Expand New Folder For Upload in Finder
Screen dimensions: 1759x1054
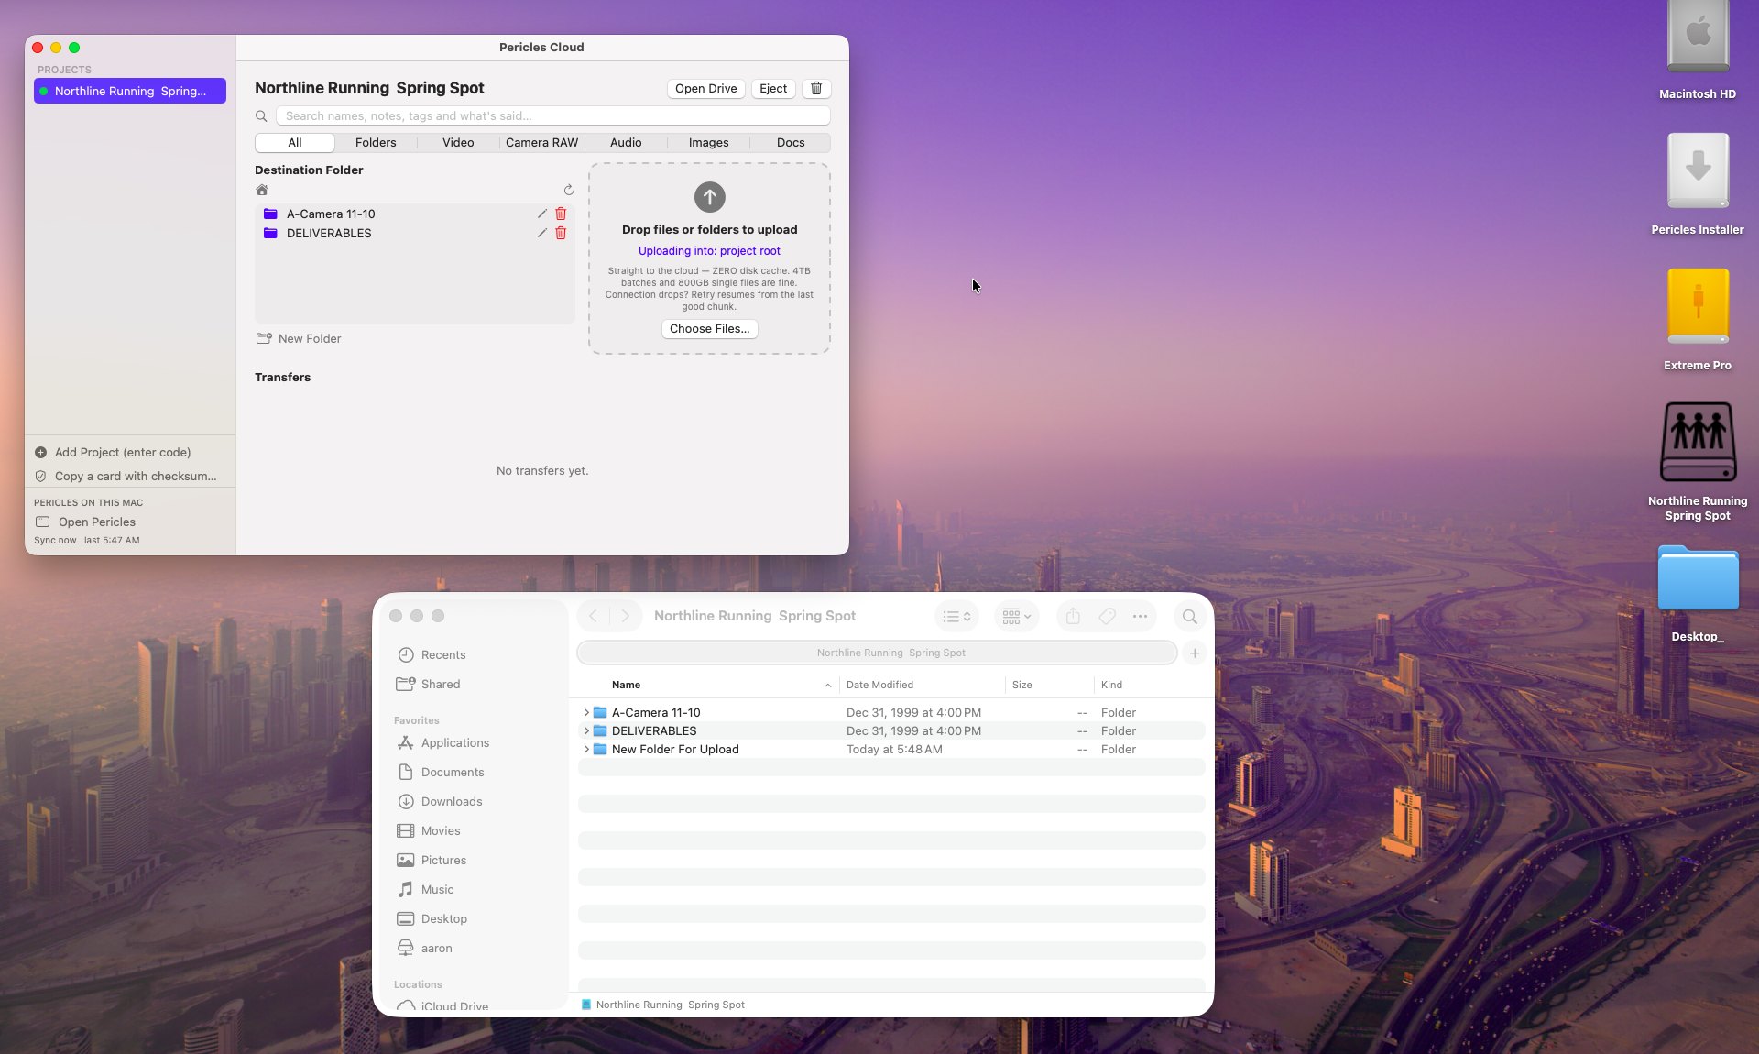point(586,750)
